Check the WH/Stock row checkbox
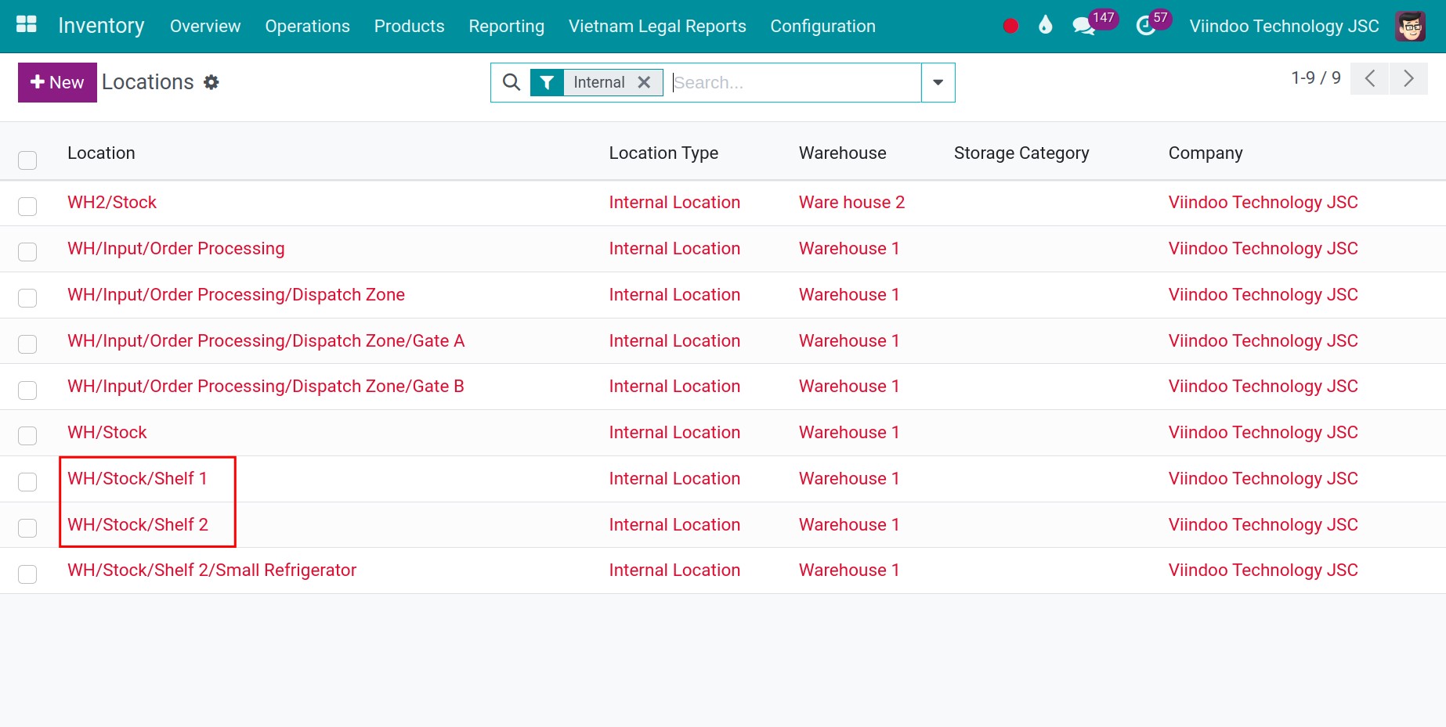The width and height of the screenshot is (1446, 727). [x=27, y=436]
